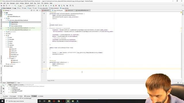The width and height of the screenshot is (184, 103).
Task: Open the Help menu
Action: click(x=51, y=3)
